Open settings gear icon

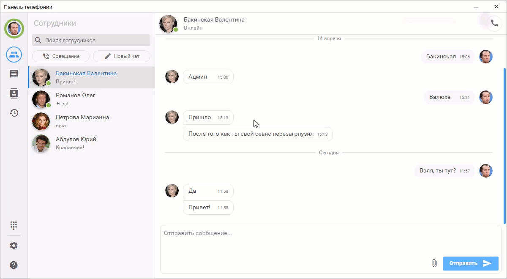coord(14,246)
